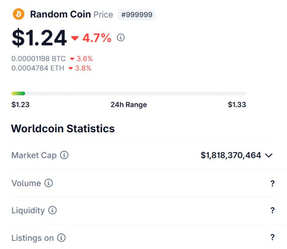Click the 24h Range progress bar

point(129,93)
